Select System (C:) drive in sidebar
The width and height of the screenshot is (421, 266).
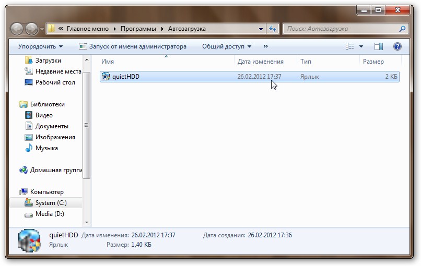coord(51,203)
